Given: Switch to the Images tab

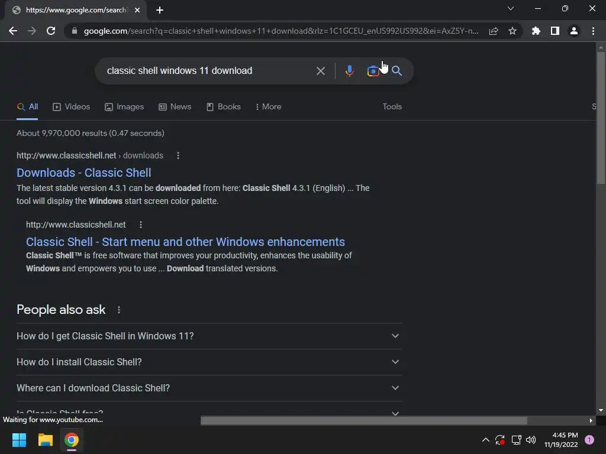Looking at the screenshot, I should click(124, 107).
